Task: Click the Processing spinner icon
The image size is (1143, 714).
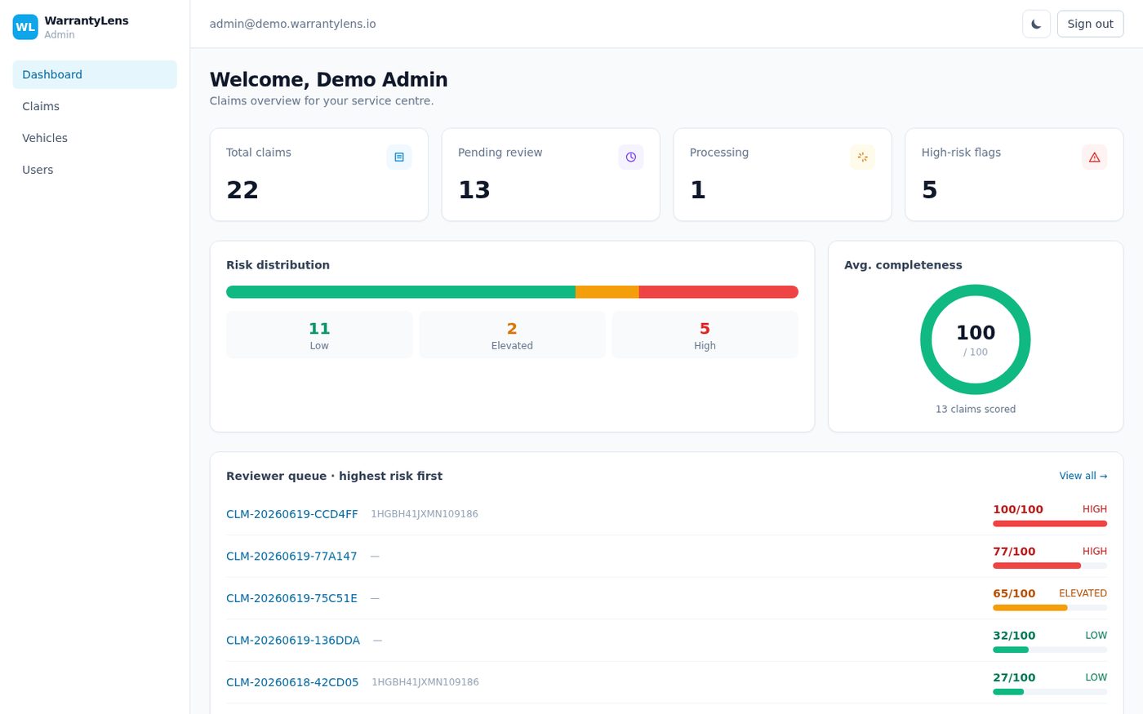Action: coord(862,157)
